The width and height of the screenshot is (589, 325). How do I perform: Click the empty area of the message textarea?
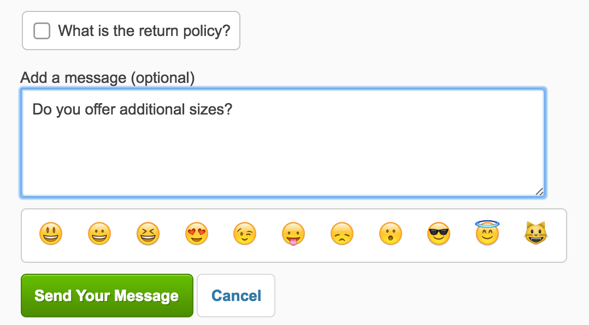[x=282, y=158]
